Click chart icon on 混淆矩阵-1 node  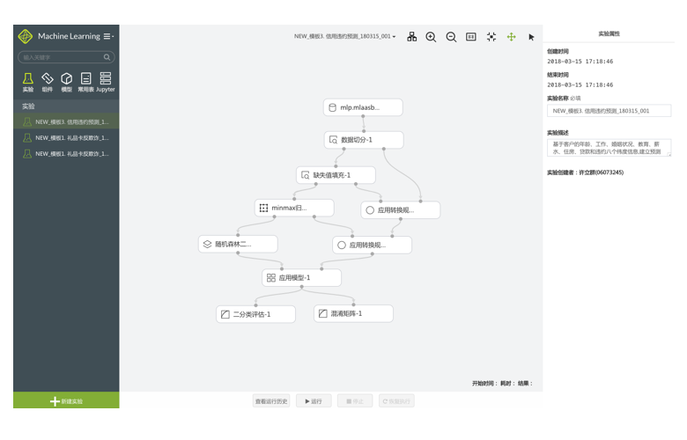coord(323,313)
